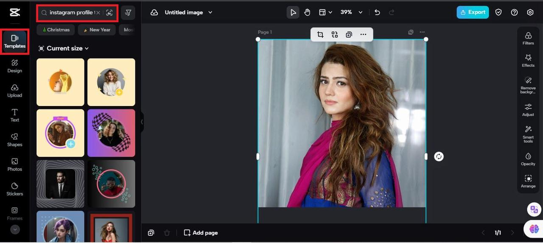Choose the red framed woman template
This screenshot has height=243, width=543.
[111, 227]
